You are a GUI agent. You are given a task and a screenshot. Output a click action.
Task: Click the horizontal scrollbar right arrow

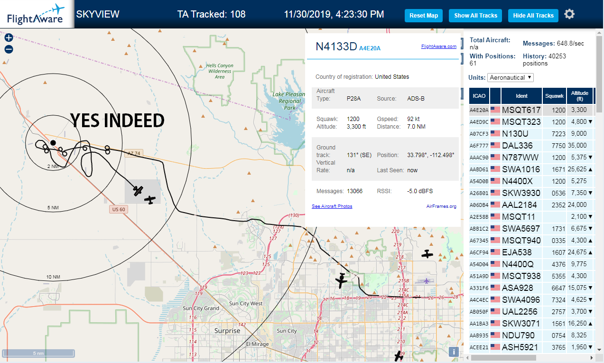[591, 357]
